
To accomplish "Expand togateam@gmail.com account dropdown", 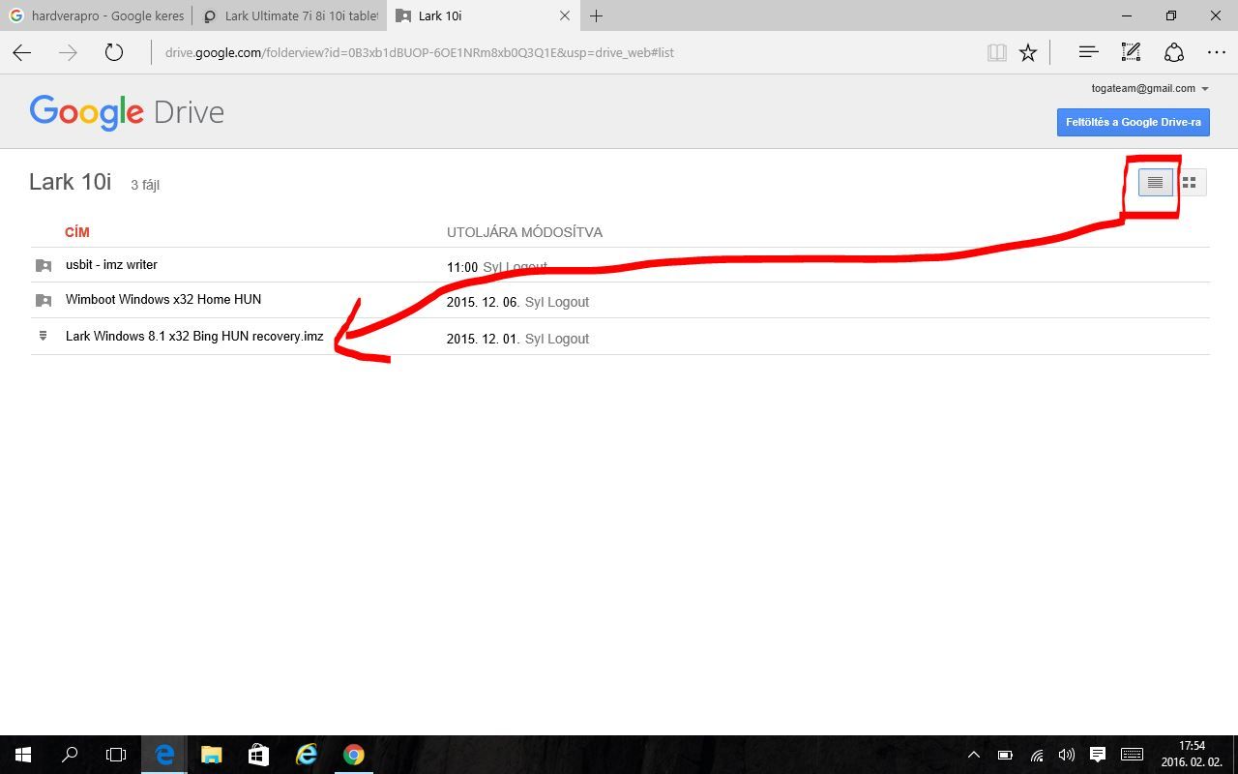I will (x=1150, y=88).
